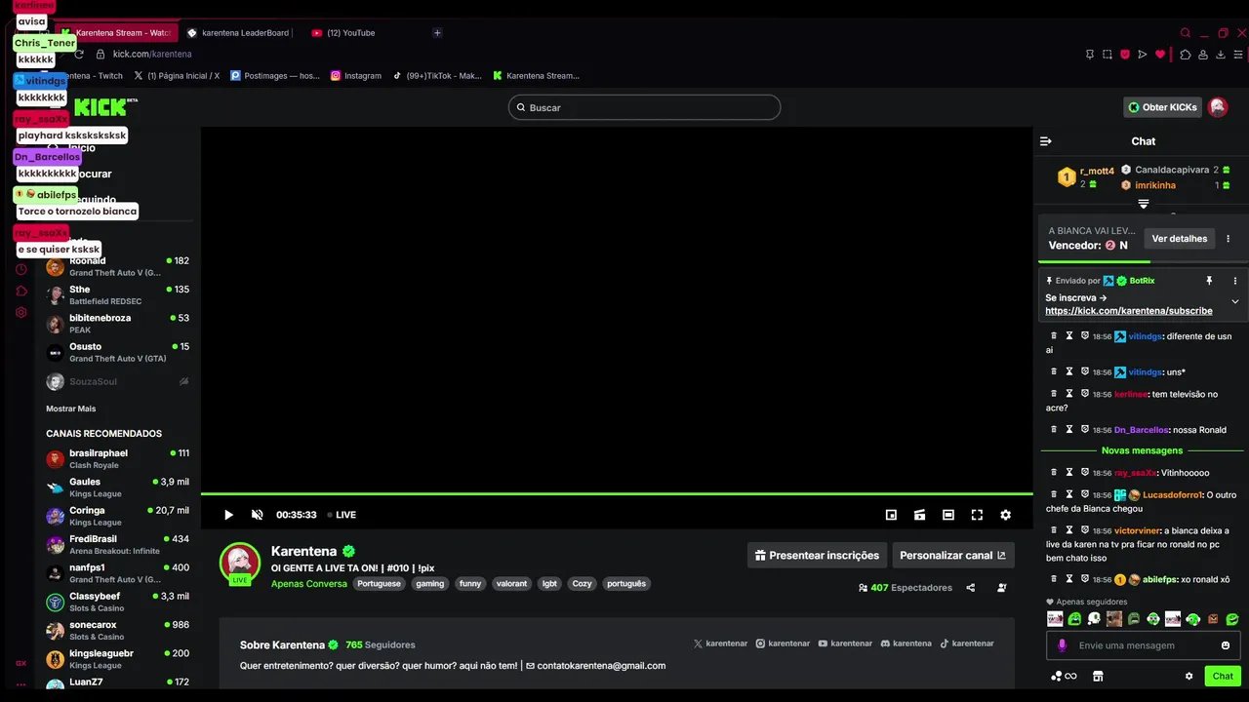Screen dimensions: 1249x702
Task: Share the stream with the share icon
Action: click(971, 588)
